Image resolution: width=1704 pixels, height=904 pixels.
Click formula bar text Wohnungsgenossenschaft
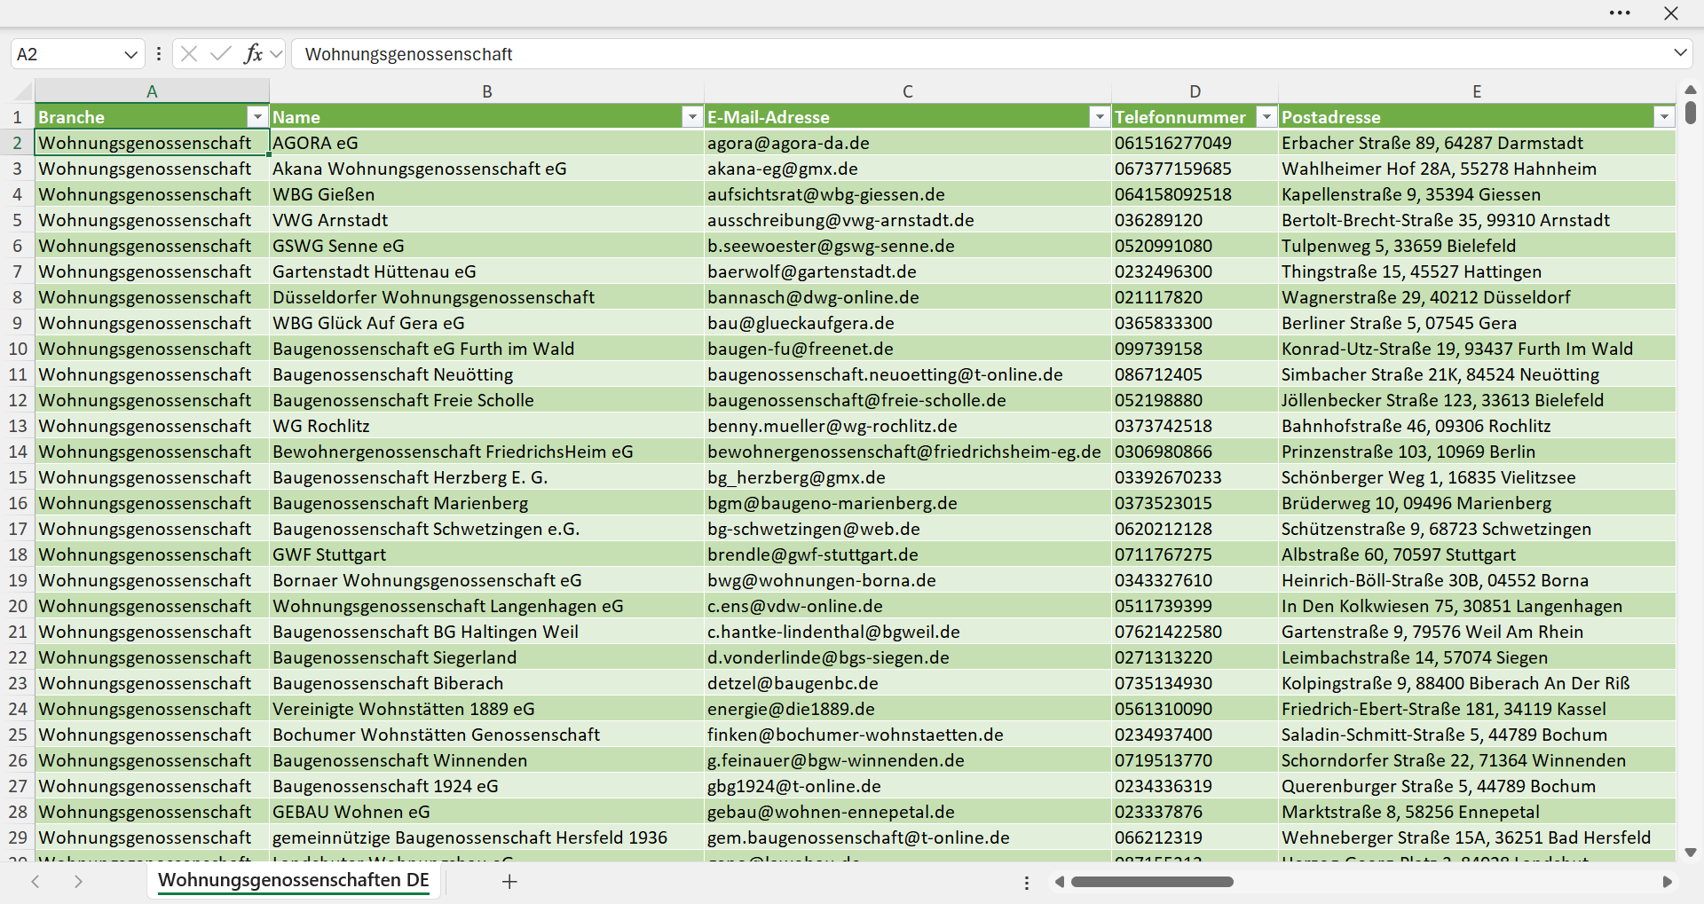coord(408,54)
